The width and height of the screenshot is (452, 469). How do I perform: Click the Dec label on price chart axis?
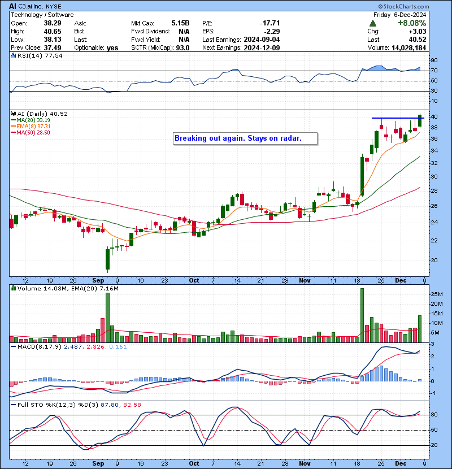tap(401, 280)
